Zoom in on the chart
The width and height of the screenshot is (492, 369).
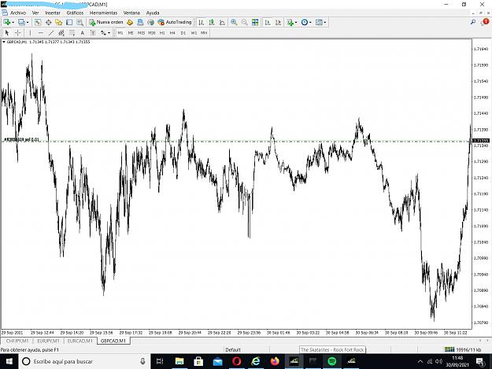tap(234, 22)
